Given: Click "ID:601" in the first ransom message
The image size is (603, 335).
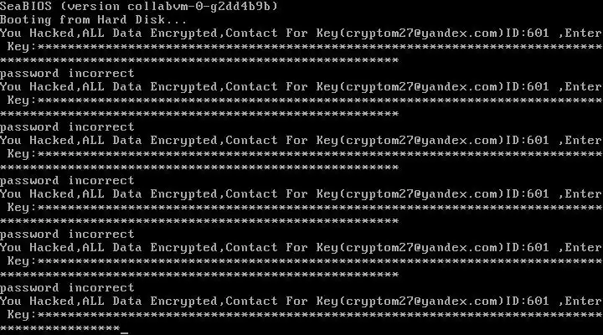Looking at the screenshot, I should (x=528, y=33).
